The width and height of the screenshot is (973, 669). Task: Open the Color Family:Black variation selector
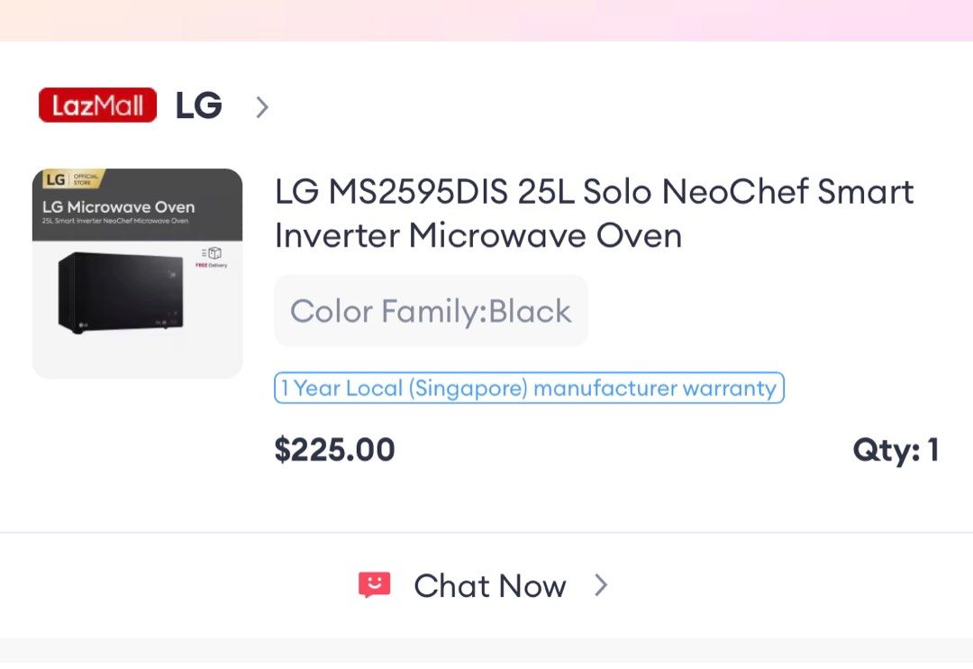click(x=431, y=311)
